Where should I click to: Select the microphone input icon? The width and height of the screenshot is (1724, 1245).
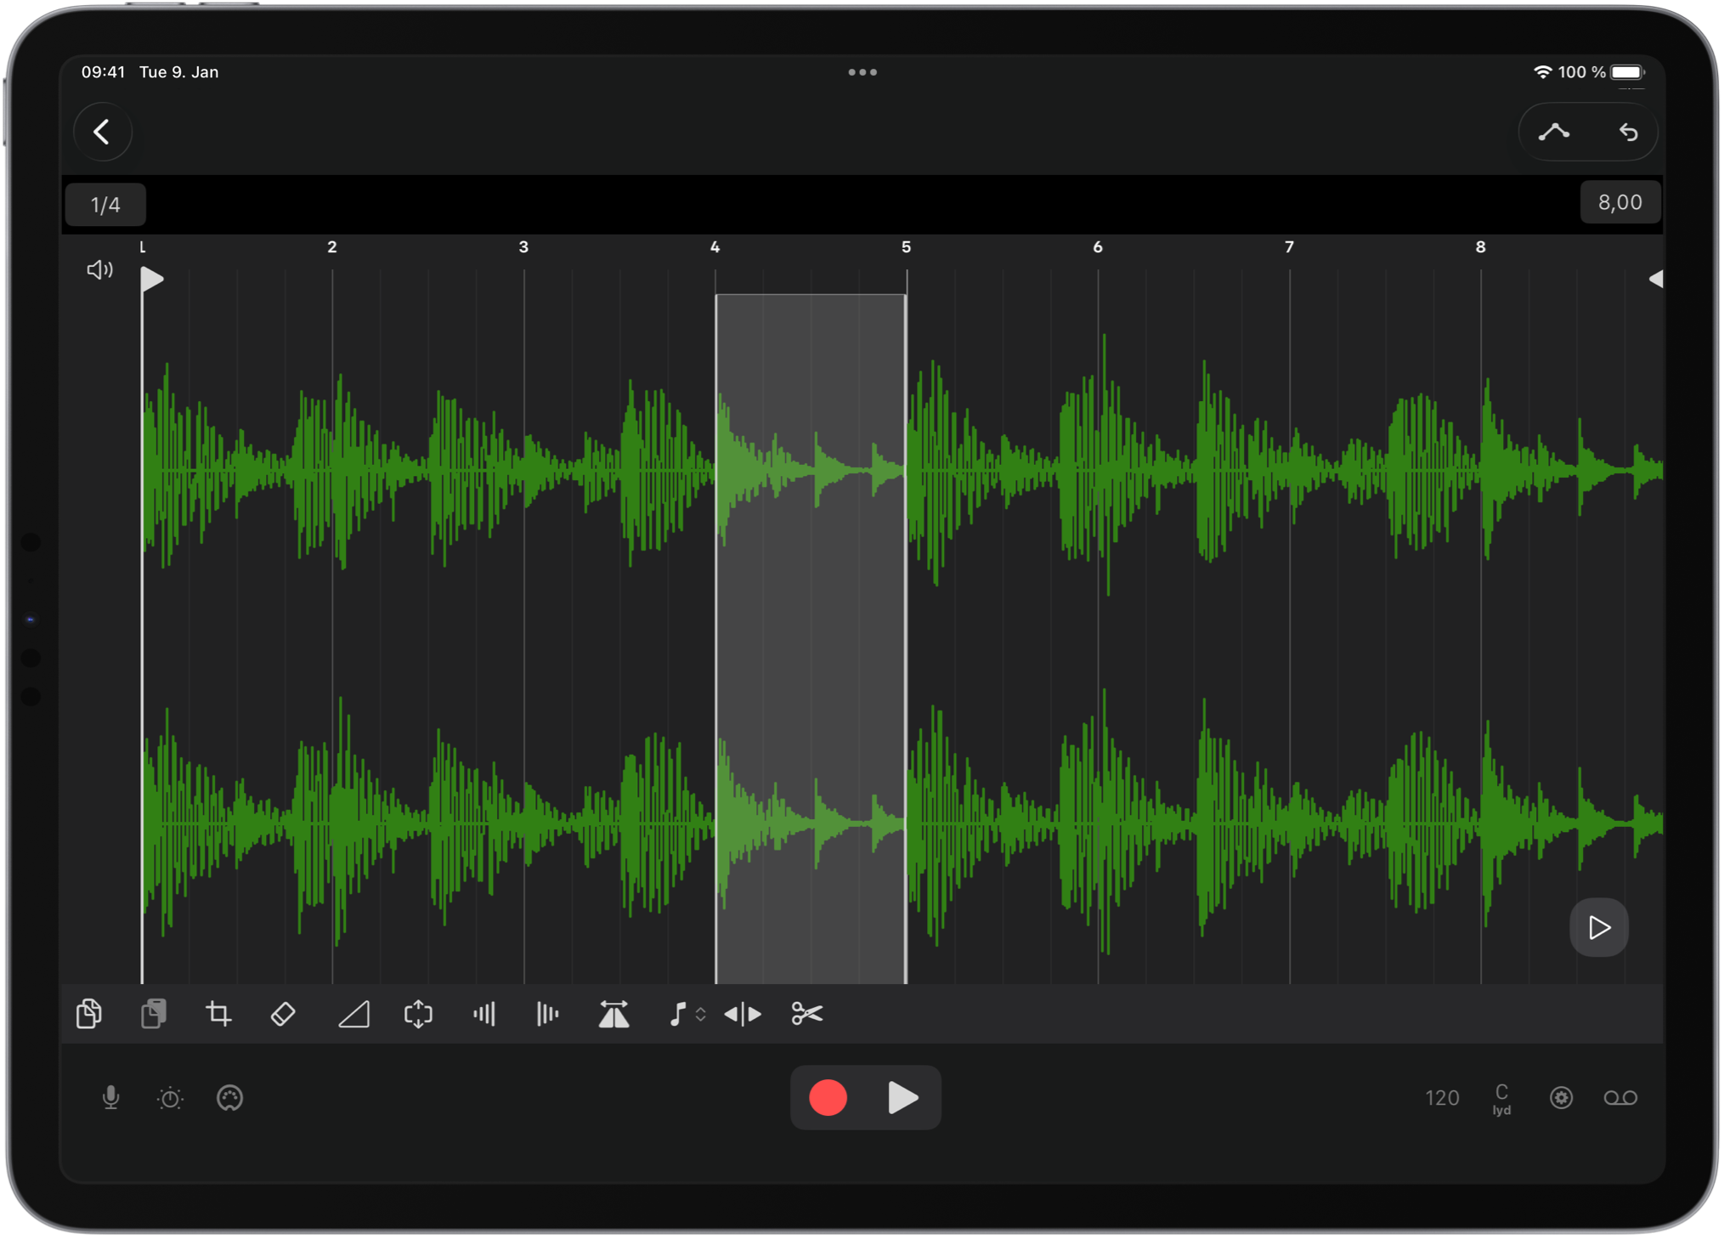point(110,1098)
